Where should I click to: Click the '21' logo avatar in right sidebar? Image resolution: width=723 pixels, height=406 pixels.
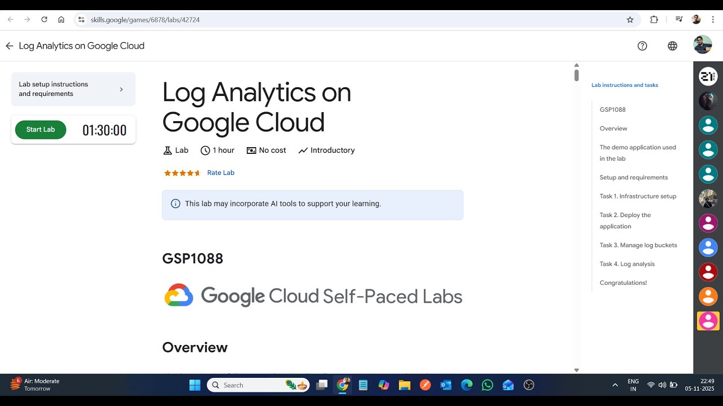click(708, 76)
